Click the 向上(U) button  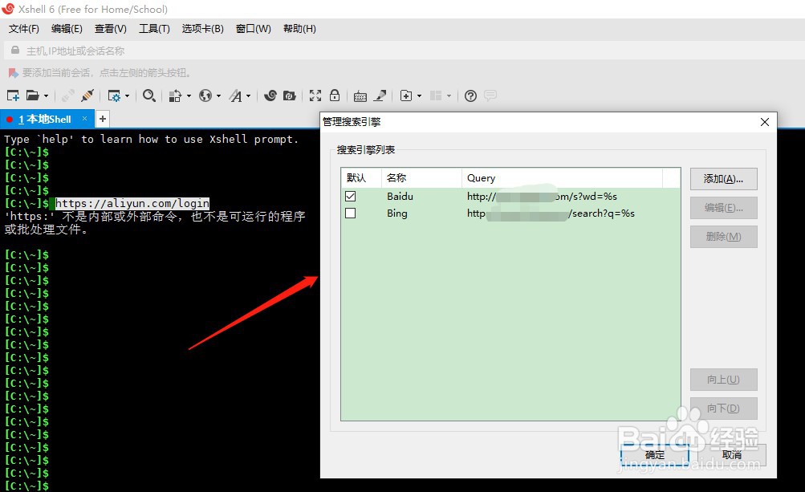coord(723,380)
